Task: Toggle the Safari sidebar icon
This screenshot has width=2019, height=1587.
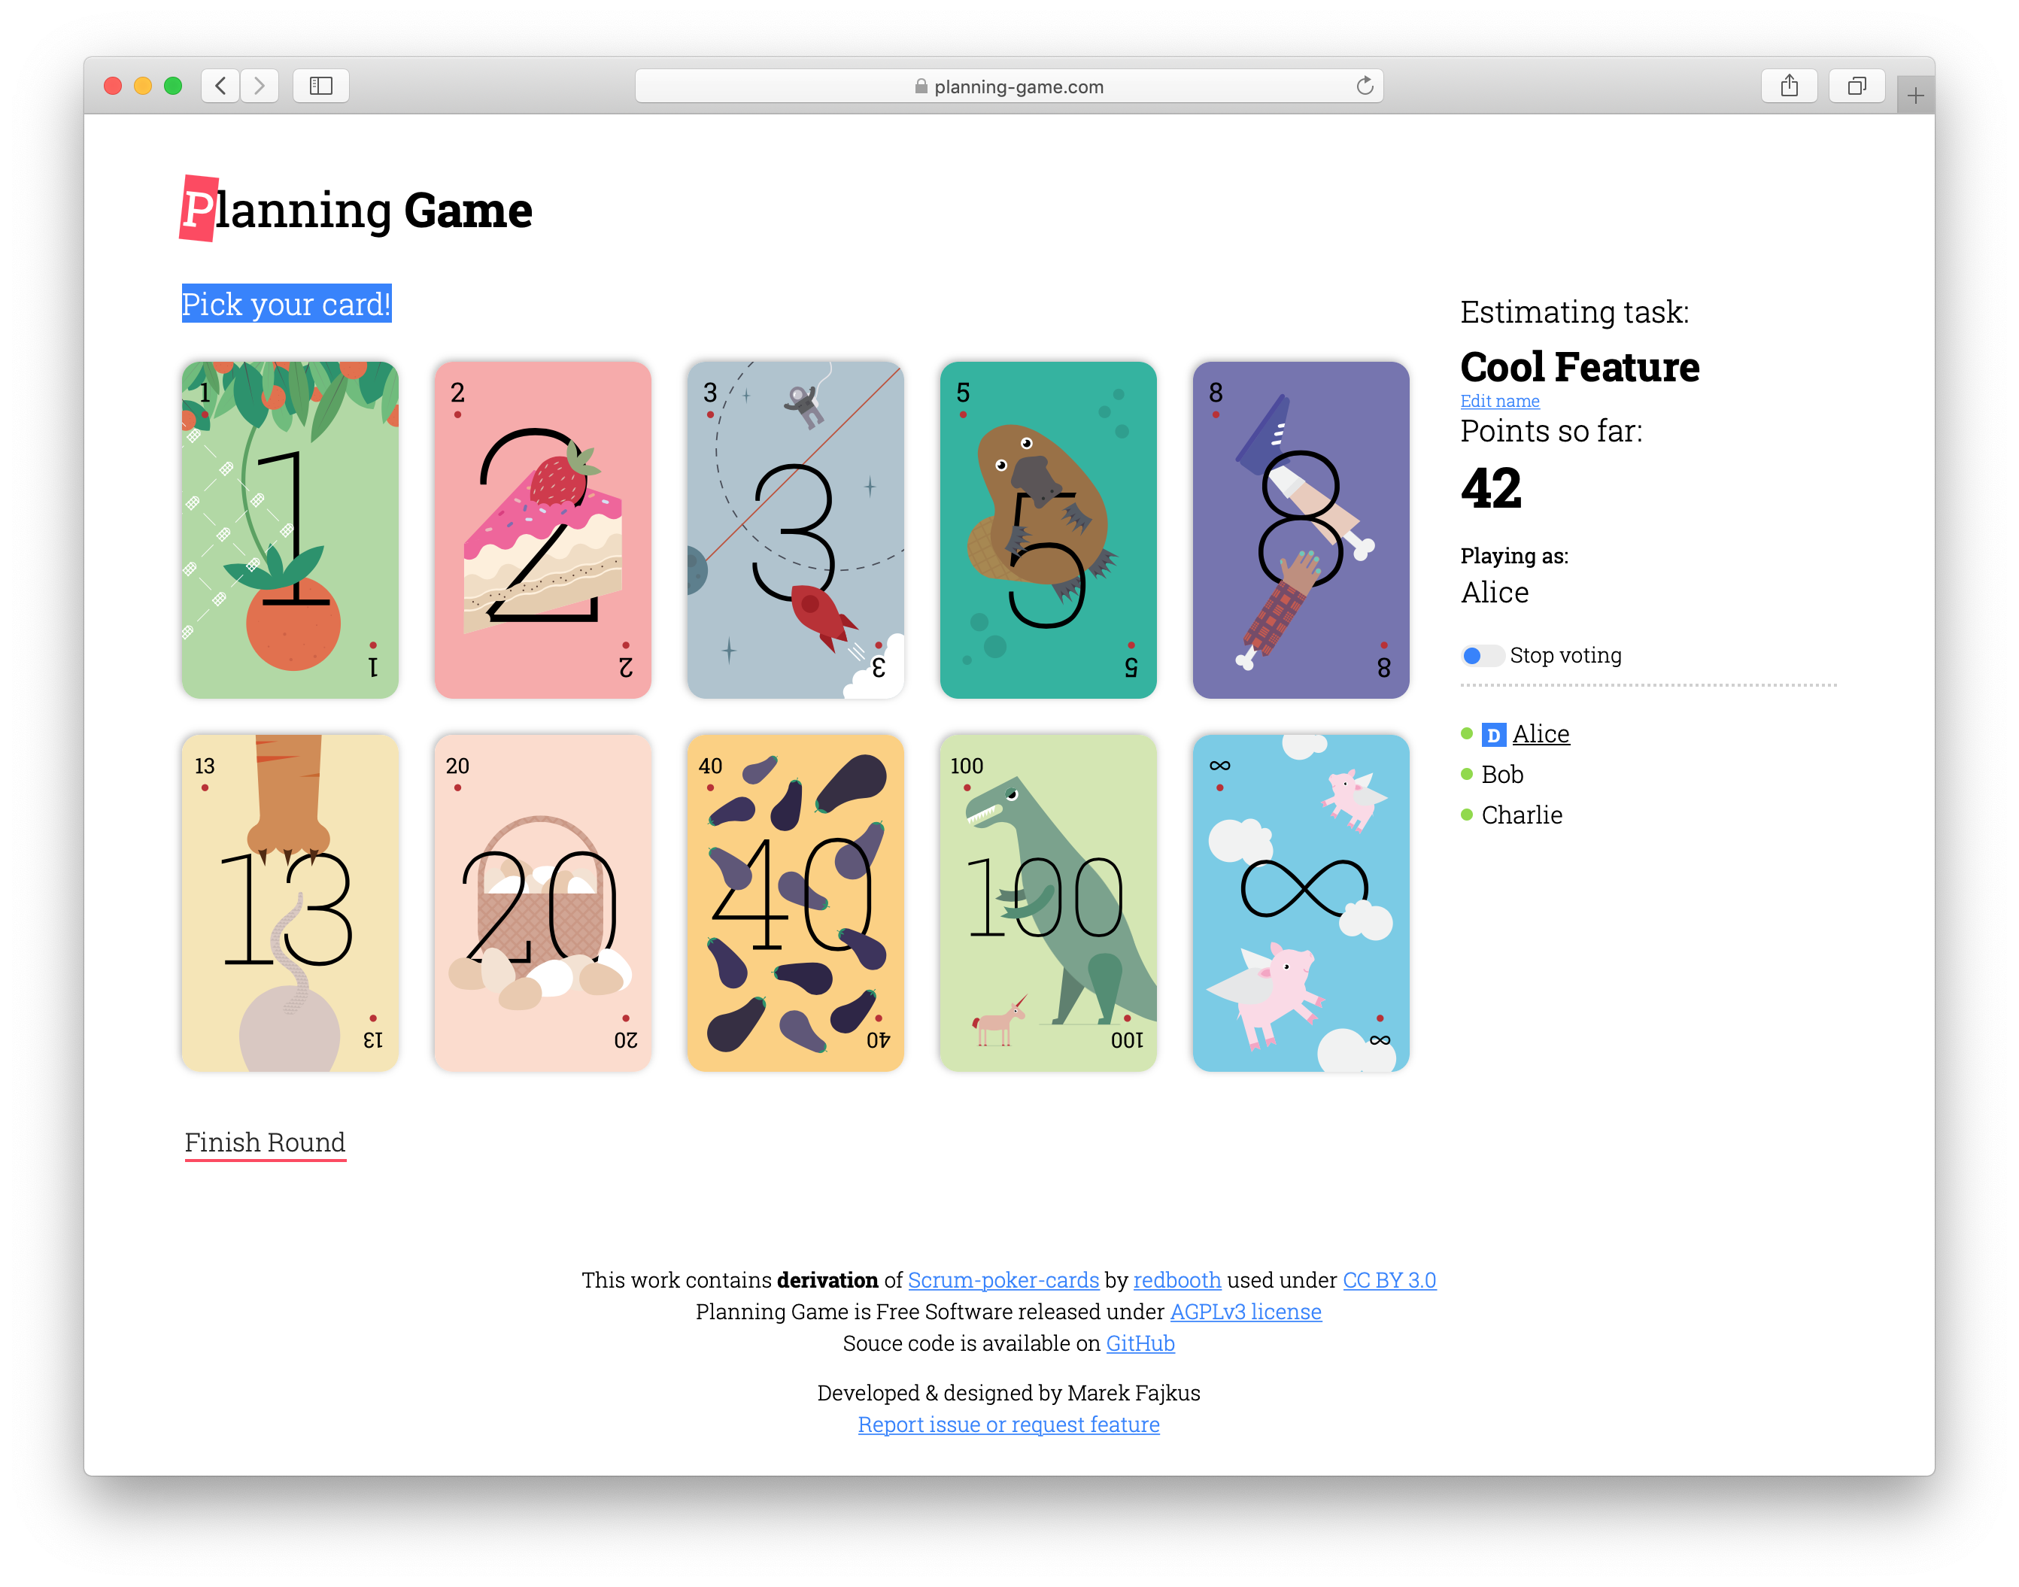Action: 320,86
